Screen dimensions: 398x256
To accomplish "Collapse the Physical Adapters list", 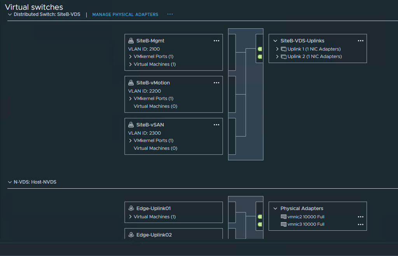I will (275, 209).
